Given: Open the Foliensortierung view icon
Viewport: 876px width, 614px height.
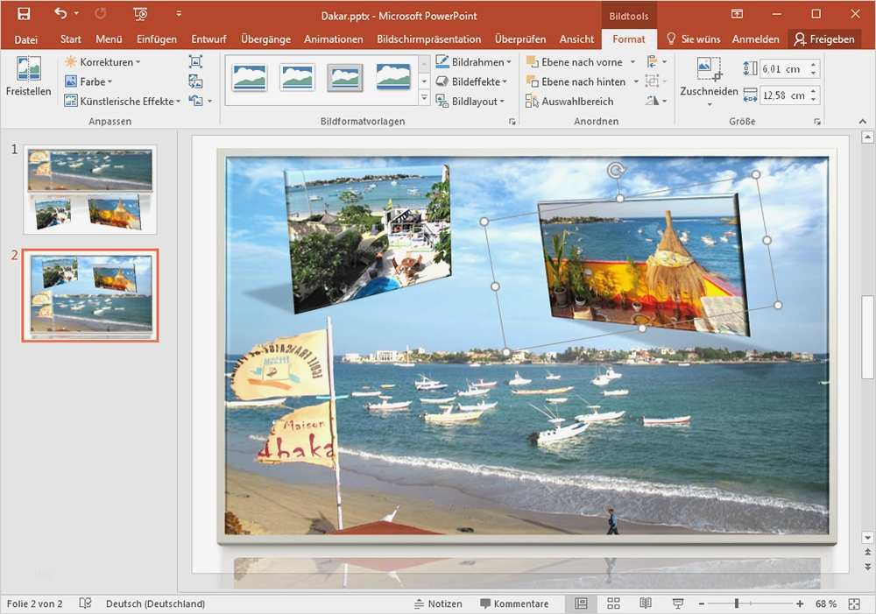Looking at the screenshot, I should click(613, 603).
